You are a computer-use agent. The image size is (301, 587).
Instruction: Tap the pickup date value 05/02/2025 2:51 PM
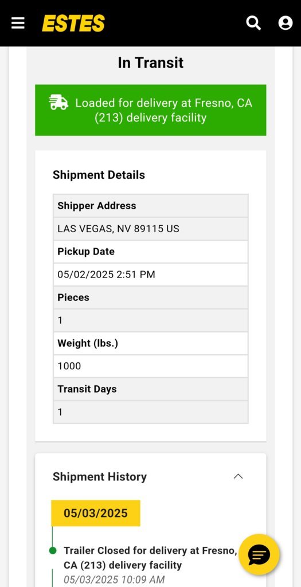coord(106,275)
